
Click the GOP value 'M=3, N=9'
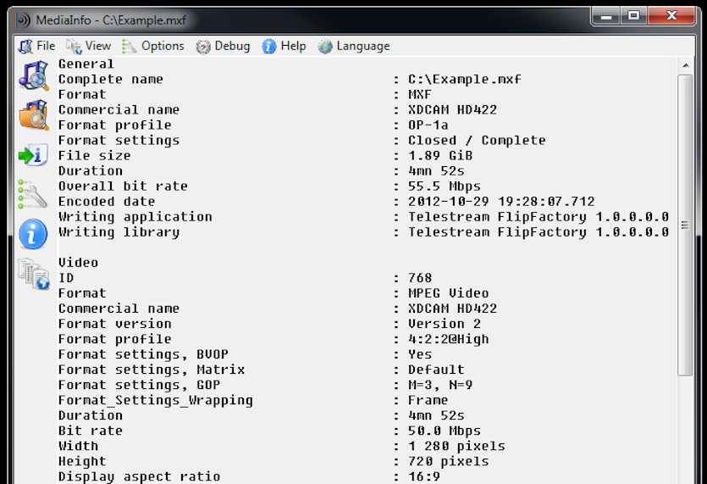[440, 385]
